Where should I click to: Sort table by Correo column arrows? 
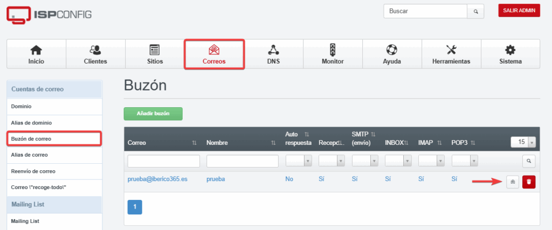(194, 143)
